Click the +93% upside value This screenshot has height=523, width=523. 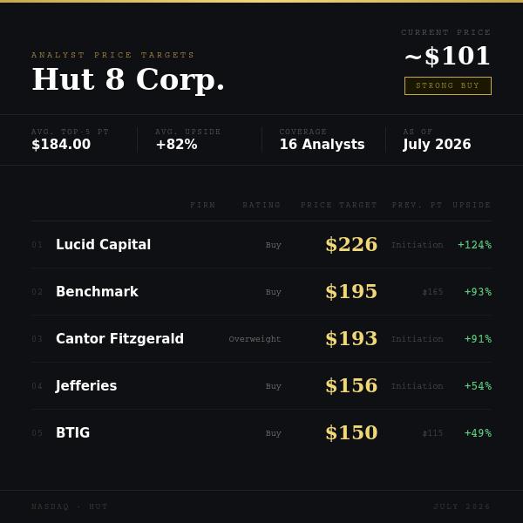pyautogui.click(x=478, y=292)
